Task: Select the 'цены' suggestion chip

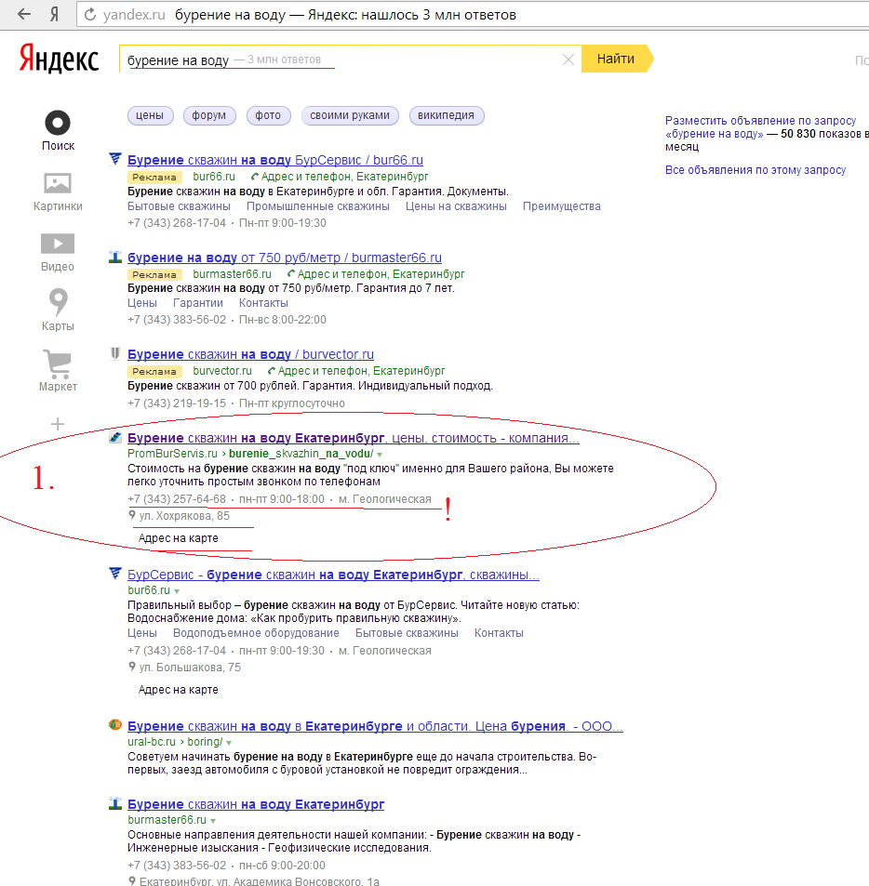Action: pos(150,115)
